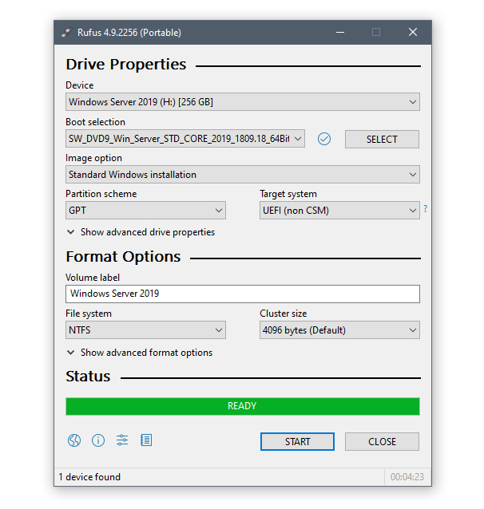Click the Target system help question mark

pyautogui.click(x=425, y=210)
